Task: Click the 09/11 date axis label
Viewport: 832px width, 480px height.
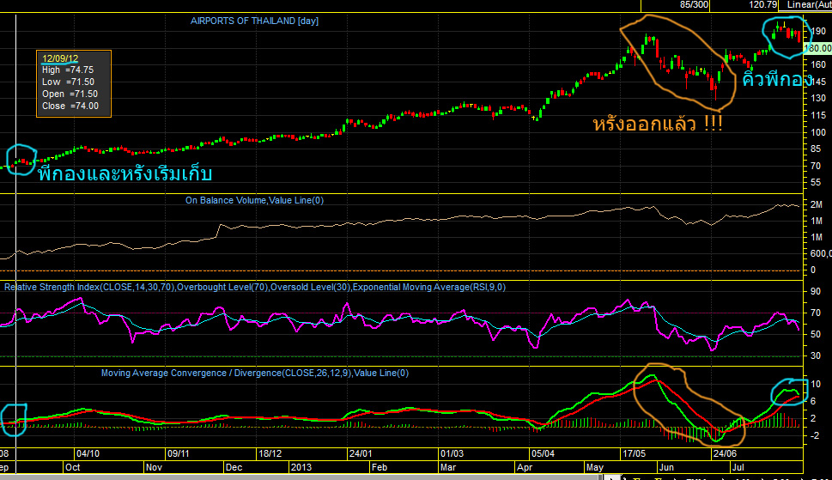Action: [x=179, y=453]
